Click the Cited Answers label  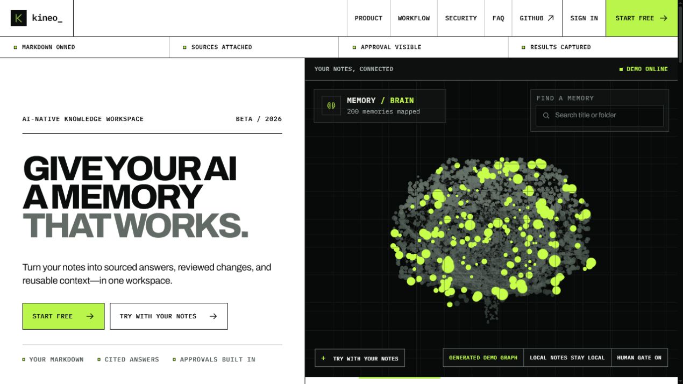132,359
